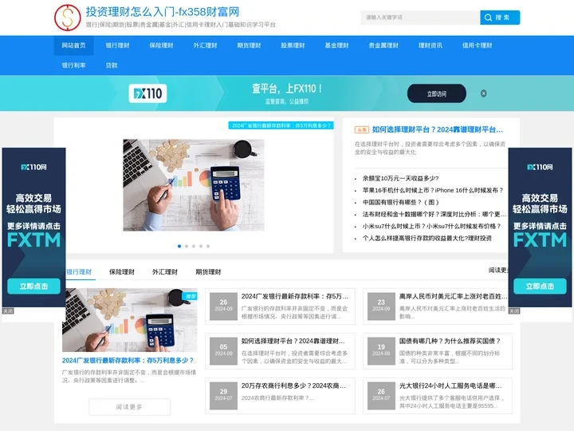Open the 理财资讯 nav menu item

(431, 45)
